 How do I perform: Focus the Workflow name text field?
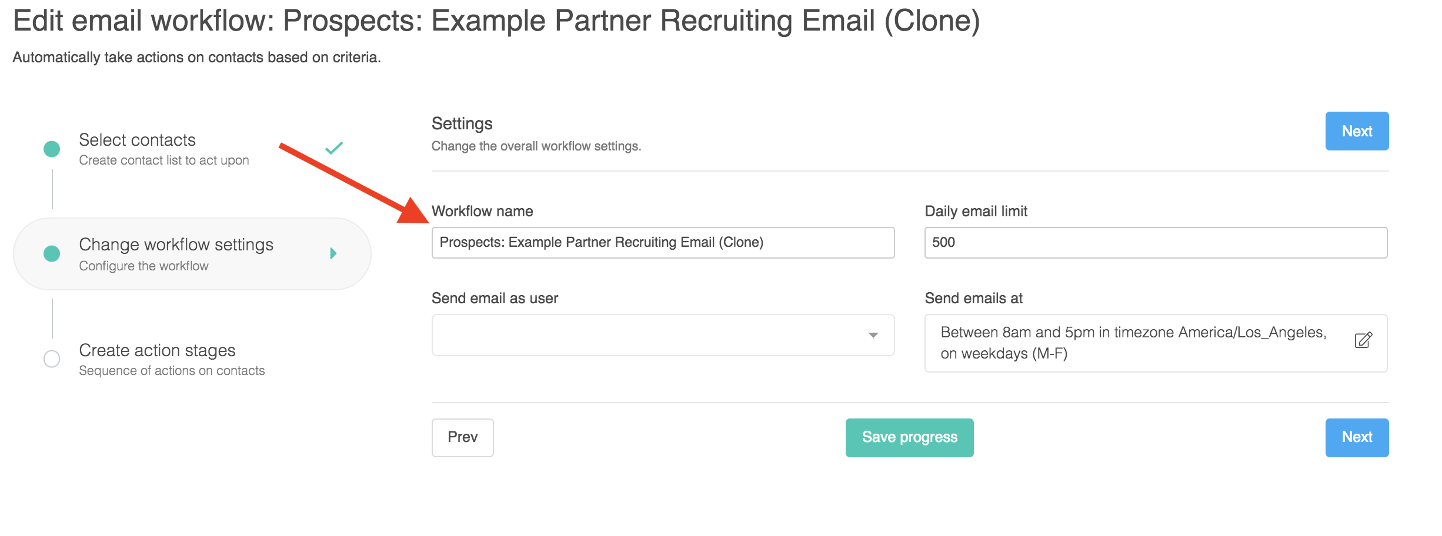662,243
